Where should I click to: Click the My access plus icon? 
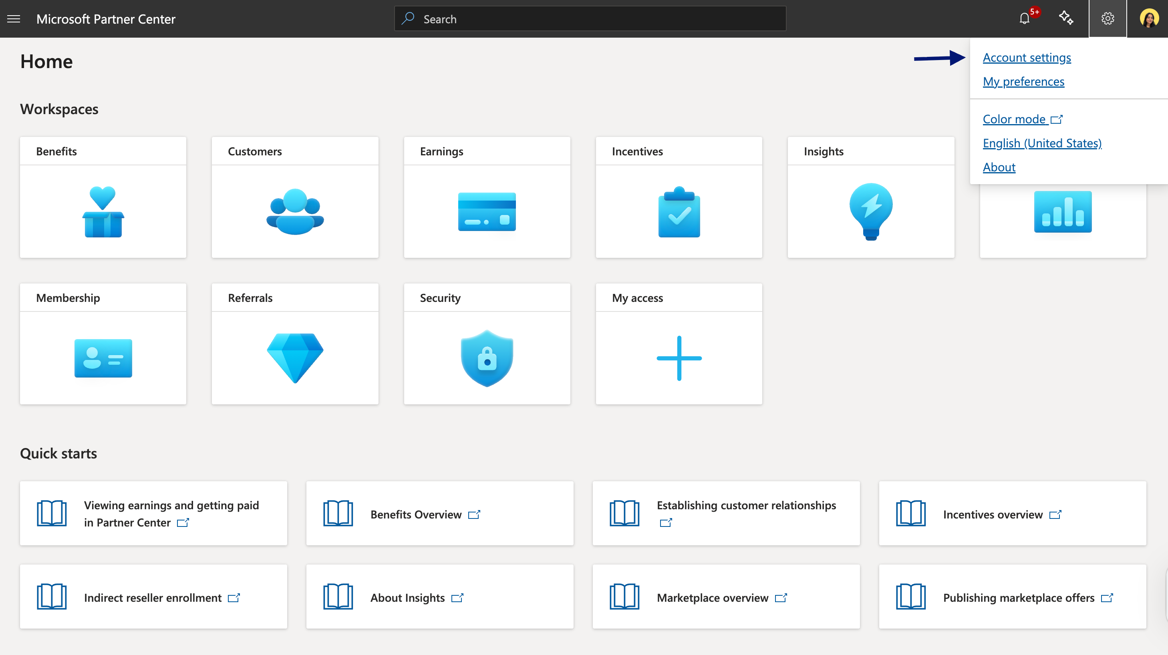(679, 358)
